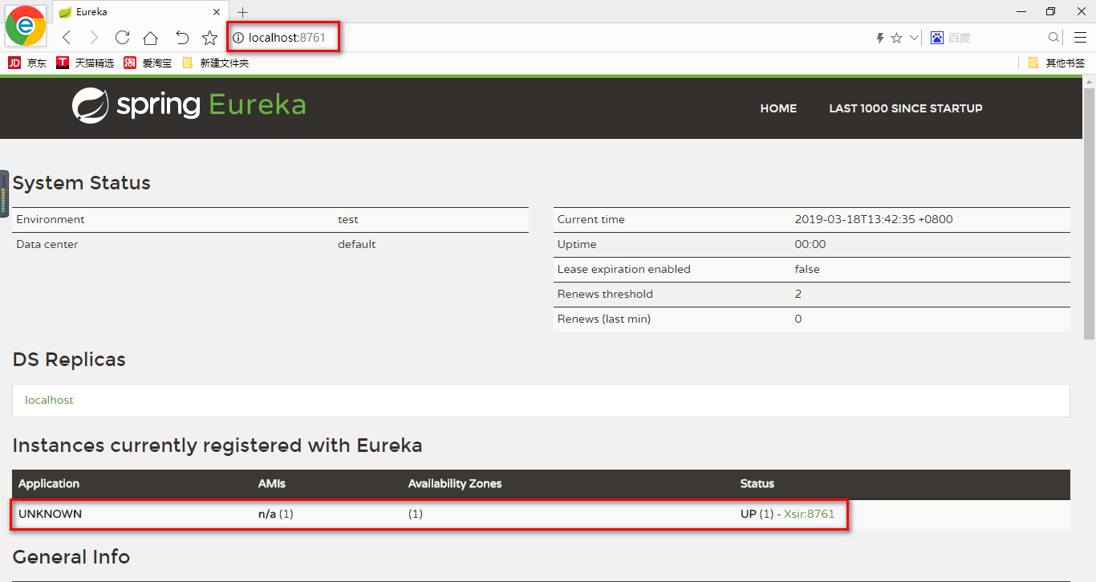Click the 百度 search input box
This screenshot has height=582, width=1096.
[997, 38]
